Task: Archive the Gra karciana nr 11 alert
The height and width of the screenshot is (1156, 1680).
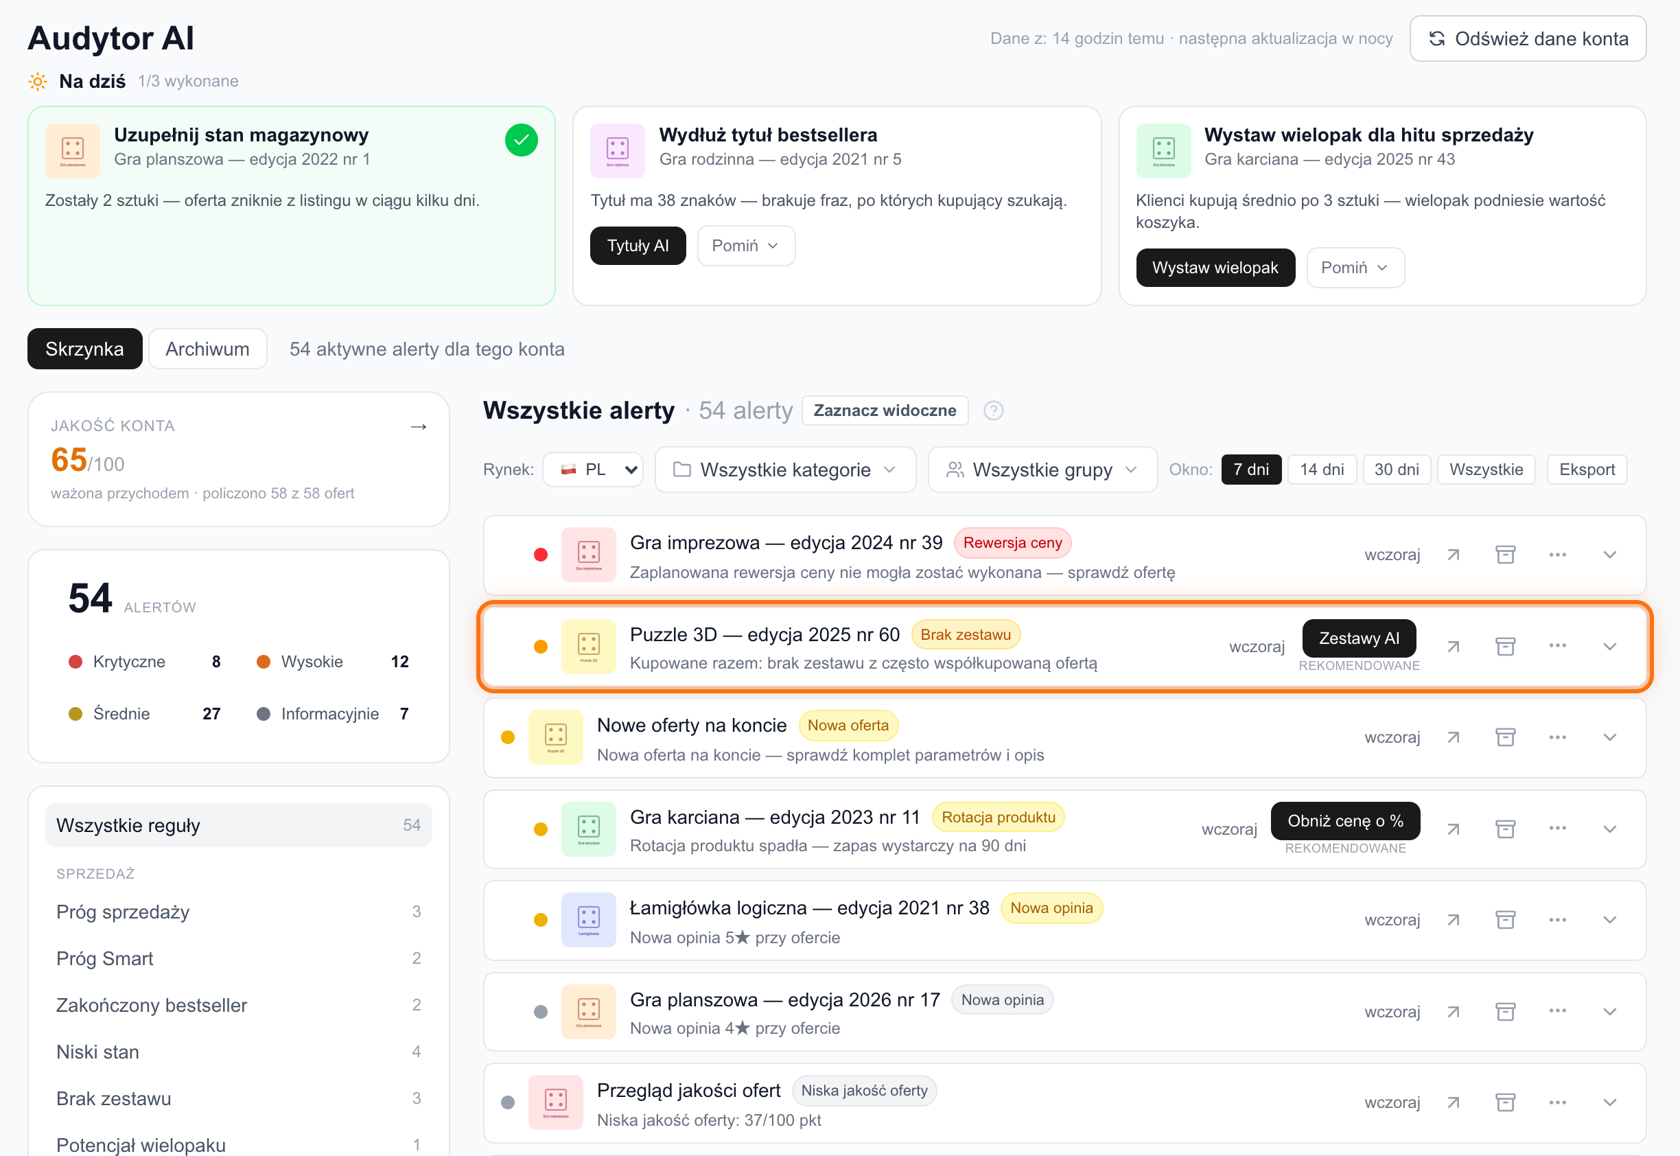Action: 1506,829
